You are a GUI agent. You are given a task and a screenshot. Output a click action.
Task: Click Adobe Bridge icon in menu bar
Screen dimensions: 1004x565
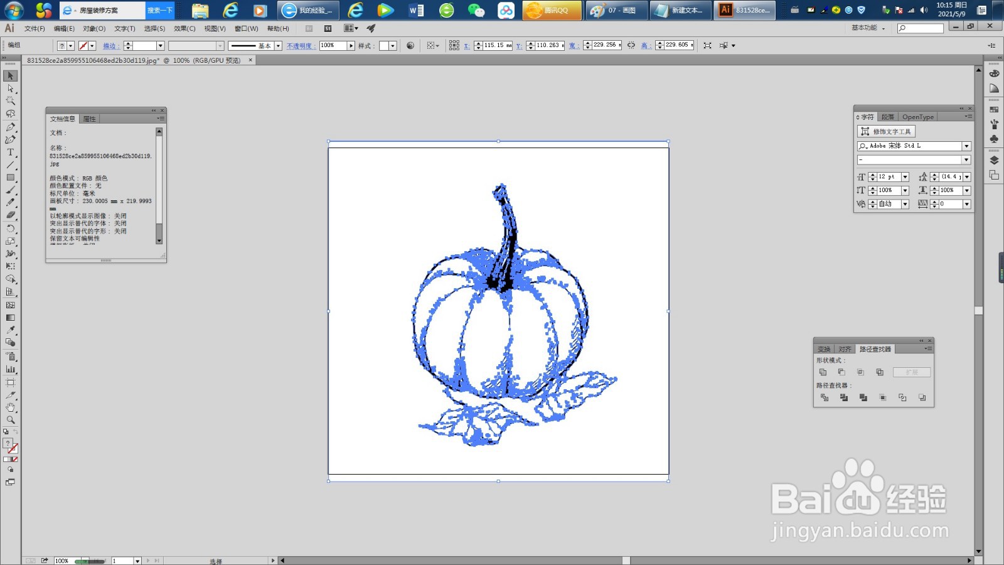pyautogui.click(x=309, y=28)
